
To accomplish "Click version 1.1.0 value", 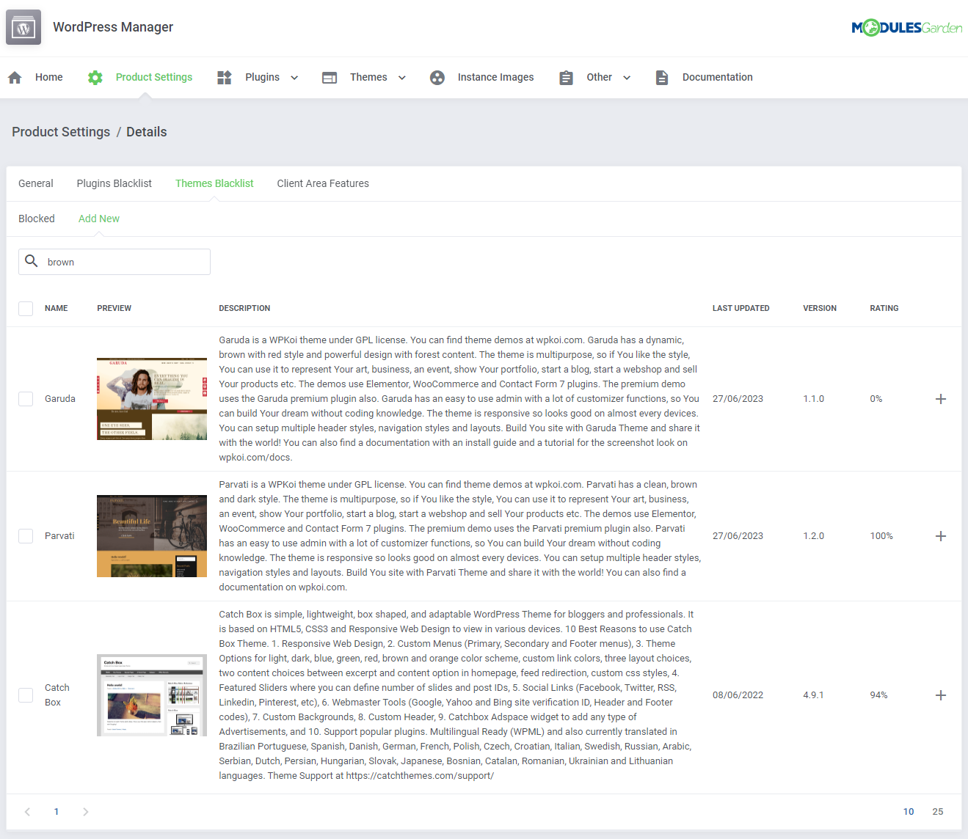I will pyautogui.click(x=814, y=399).
